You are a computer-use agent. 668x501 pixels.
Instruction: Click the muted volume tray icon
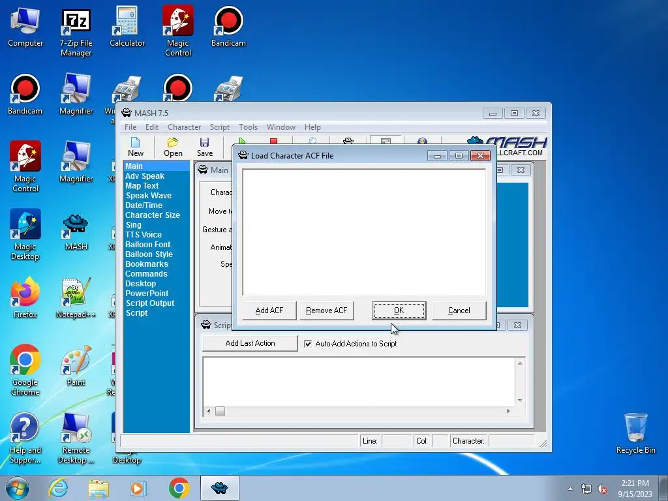click(x=602, y=489)
